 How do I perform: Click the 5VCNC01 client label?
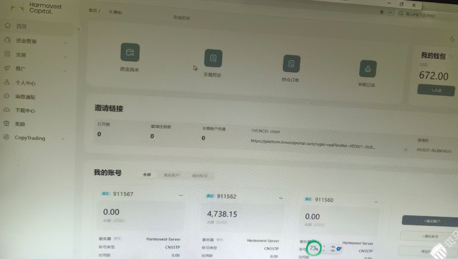click(266, 131)
